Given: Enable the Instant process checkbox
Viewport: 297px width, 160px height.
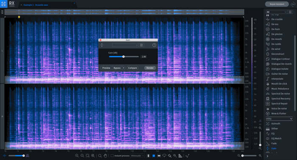Looking at the screenshot, I should [112, 156].
